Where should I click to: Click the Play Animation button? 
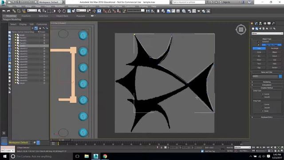tap(261, 148)
